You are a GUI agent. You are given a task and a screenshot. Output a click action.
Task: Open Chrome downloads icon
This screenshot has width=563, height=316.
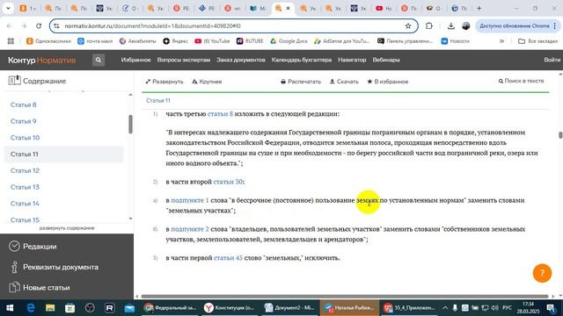coord(451,25)
